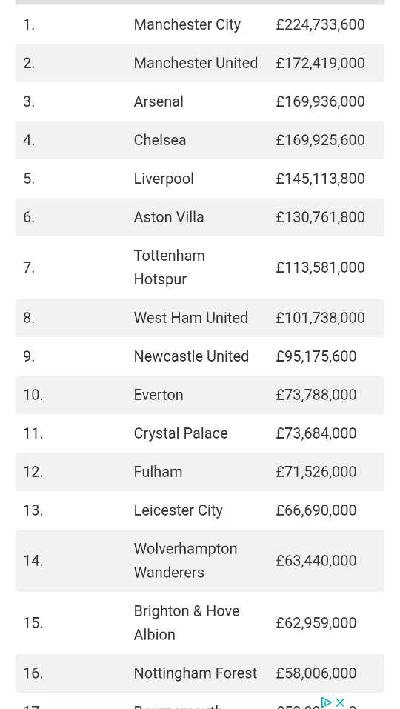Select rank number 1. cell
Image resolution: width=400 pixels, height=709 pixels.
pyautogui.click(x=29, y=24)
